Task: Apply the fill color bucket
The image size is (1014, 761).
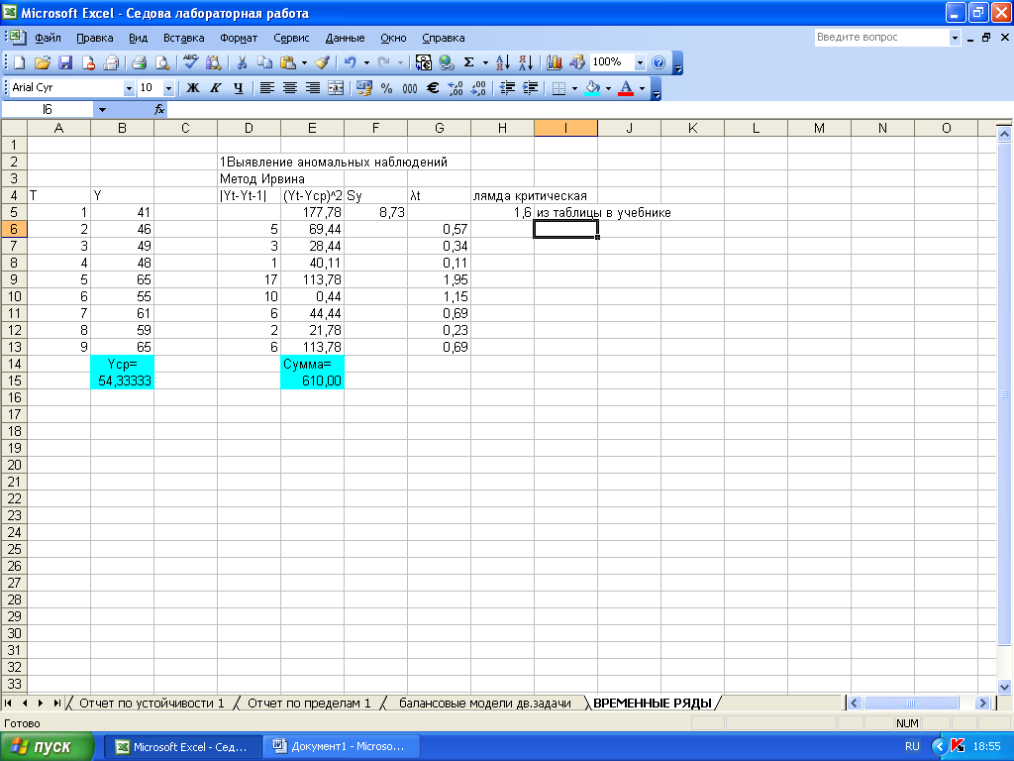Action: [592, 88]
